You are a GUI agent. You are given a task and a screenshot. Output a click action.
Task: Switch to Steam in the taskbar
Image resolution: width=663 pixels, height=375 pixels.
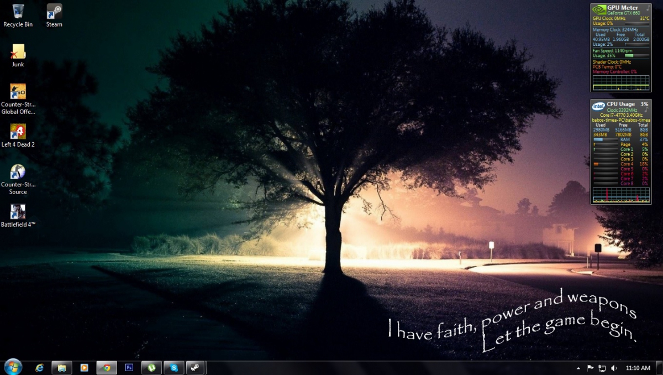[x=195, y=367]
